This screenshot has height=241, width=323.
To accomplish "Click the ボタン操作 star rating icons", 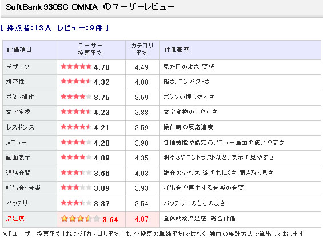I will tap(76, 97).
